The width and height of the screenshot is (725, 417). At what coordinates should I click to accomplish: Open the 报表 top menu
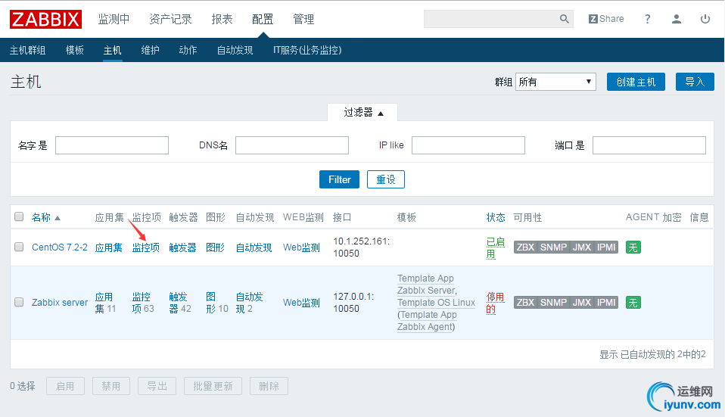click(222, 19)
